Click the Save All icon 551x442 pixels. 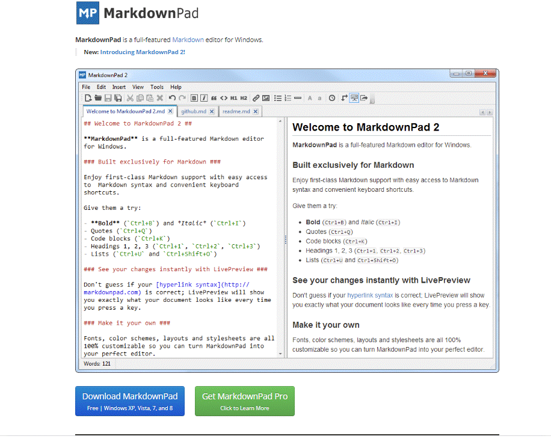[118, 98]
